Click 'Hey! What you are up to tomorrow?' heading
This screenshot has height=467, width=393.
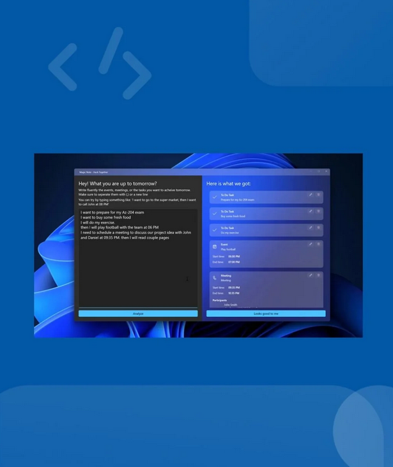(118, 183)
